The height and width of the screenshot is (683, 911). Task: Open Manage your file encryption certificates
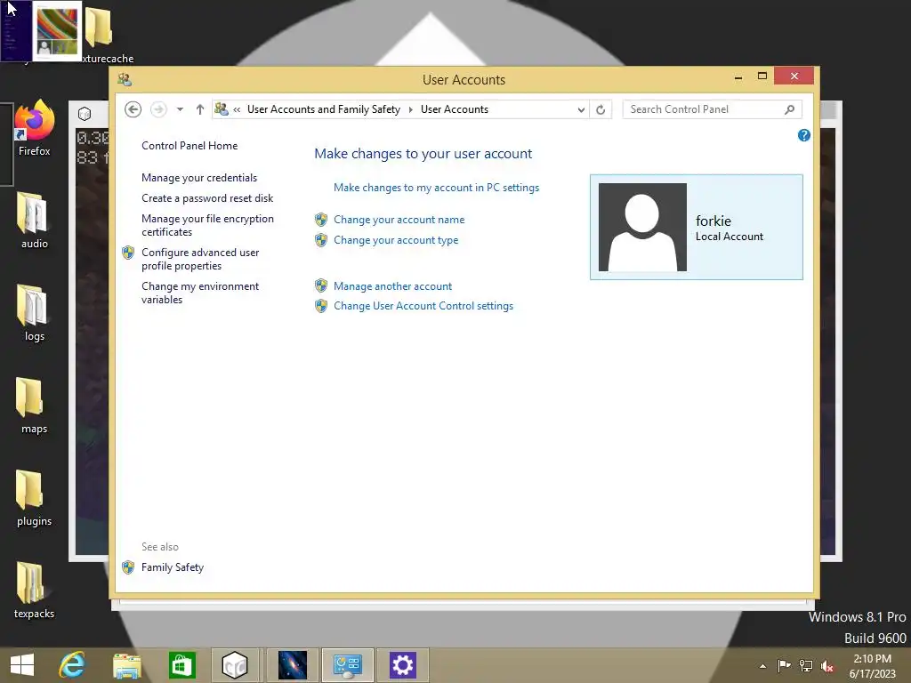pyautogui.click(x=207, y=225)
